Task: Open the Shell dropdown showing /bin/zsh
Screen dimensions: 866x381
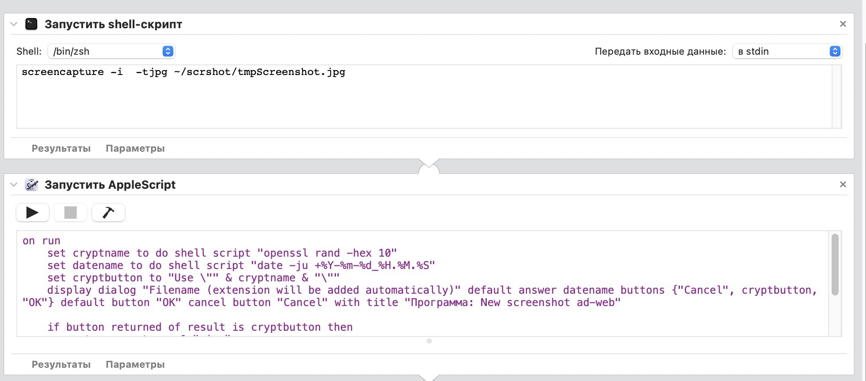Action: [111, 51]
